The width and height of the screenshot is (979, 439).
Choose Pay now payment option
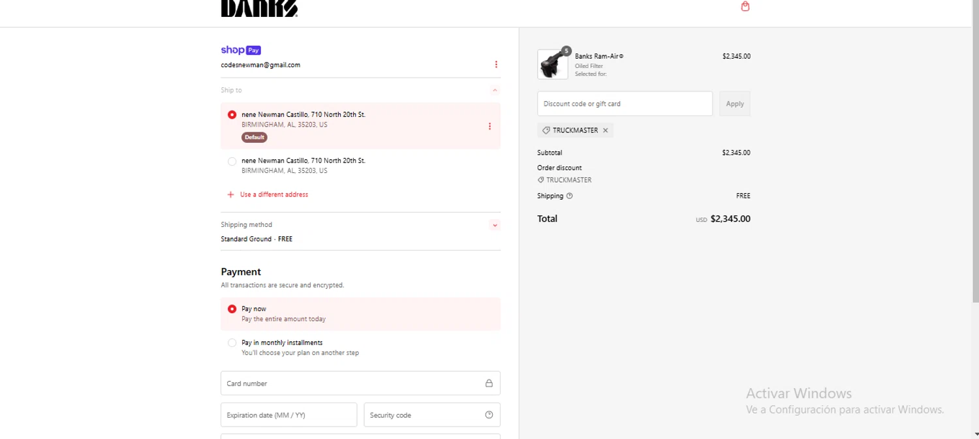[232, 309]
